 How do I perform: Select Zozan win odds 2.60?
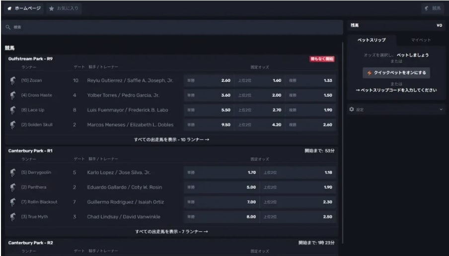coord(209,81)
